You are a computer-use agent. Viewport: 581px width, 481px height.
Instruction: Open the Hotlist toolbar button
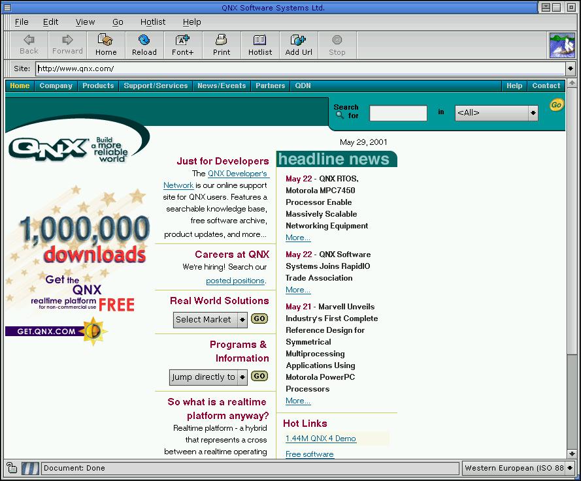click(259, 45)
